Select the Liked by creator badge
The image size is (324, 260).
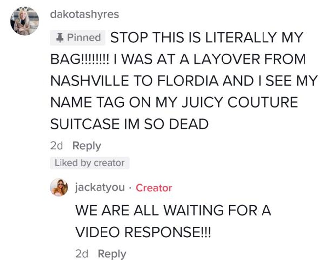[x=90, y=163]
